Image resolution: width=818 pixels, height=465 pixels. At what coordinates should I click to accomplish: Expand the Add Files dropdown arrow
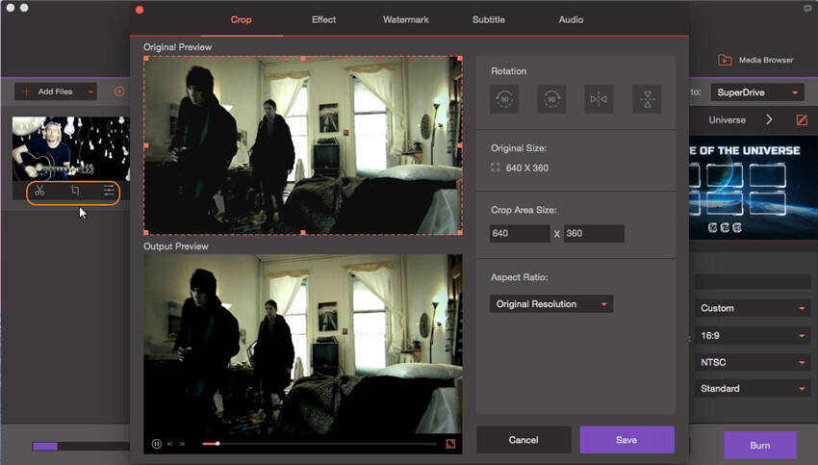point(90,91)
